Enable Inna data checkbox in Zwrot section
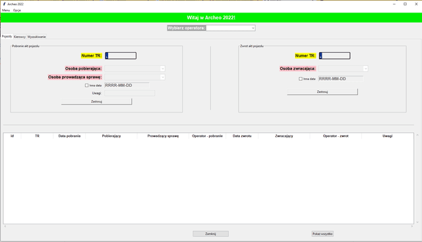 301,79
